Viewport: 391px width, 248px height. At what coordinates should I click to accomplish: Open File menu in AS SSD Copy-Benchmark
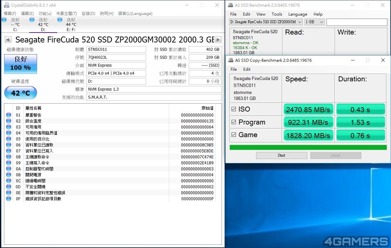point(234,69)
